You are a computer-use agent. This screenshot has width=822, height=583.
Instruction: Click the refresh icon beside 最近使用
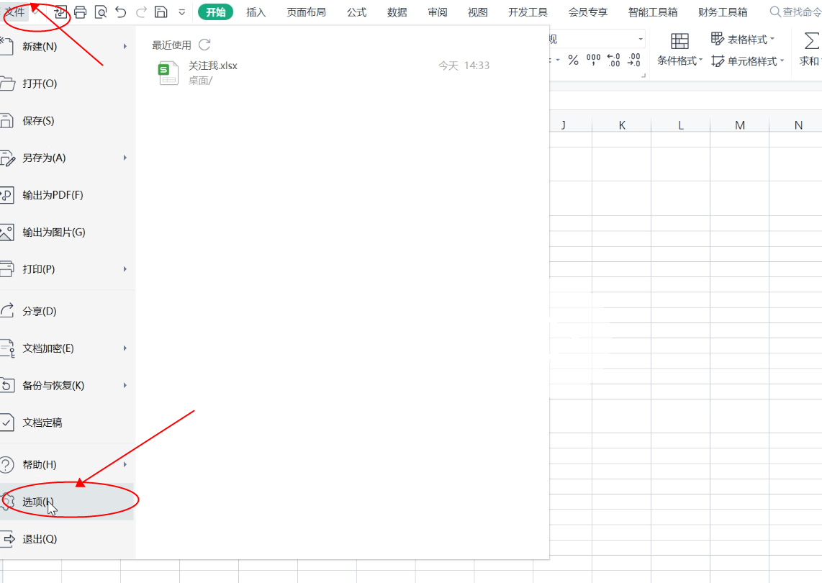204,45
